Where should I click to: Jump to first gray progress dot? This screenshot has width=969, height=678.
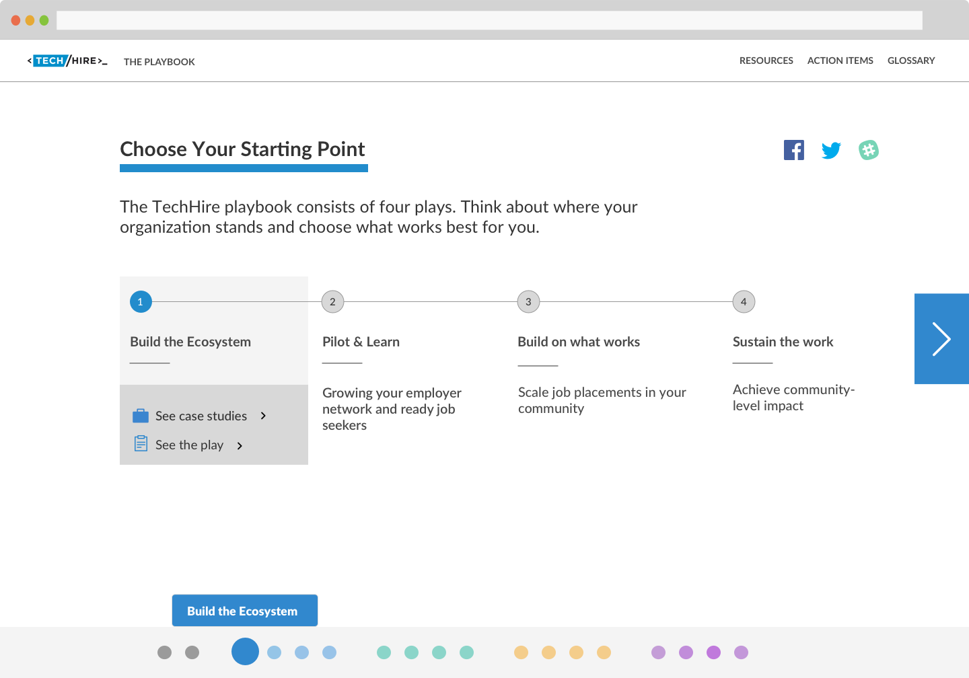tap(165, 652)
